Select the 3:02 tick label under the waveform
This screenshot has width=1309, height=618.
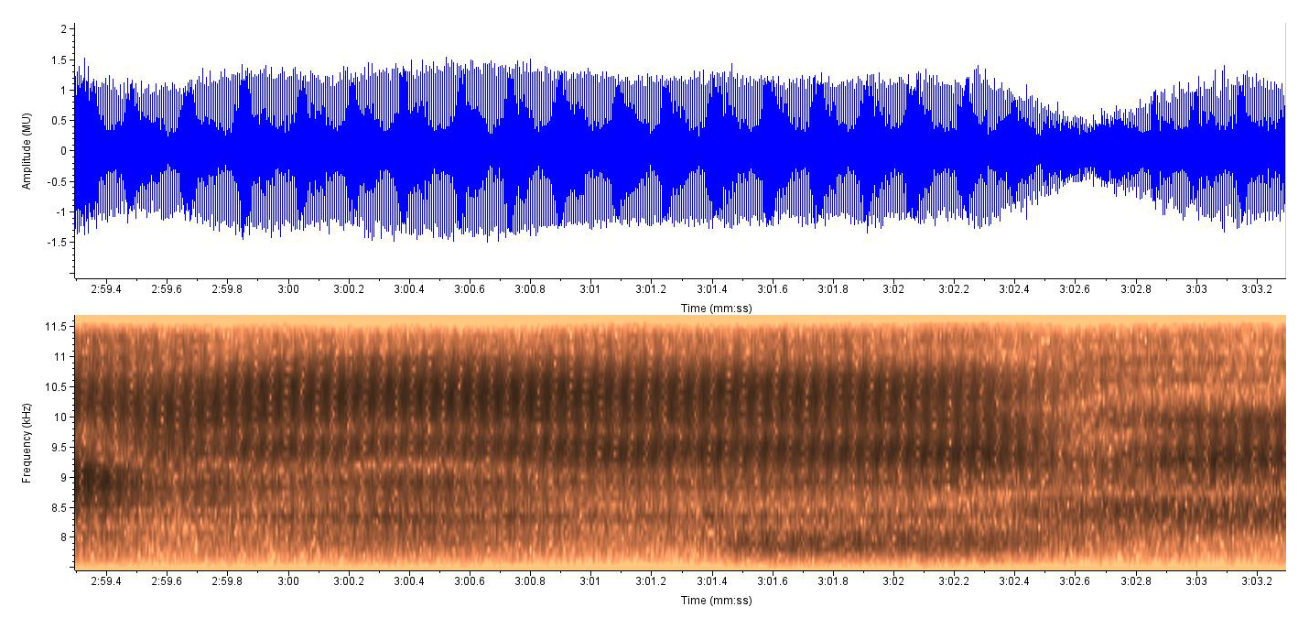pyautogui.click(x=893, y=289)
